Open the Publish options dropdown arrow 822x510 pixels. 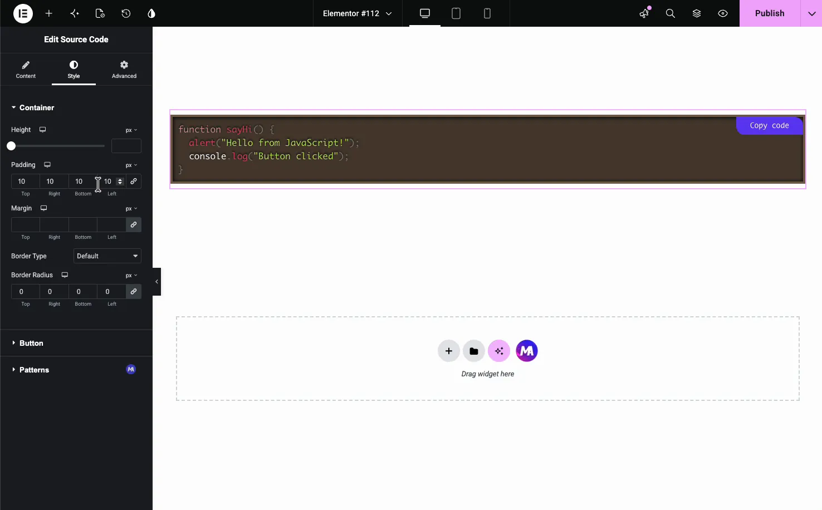point(811,13)
